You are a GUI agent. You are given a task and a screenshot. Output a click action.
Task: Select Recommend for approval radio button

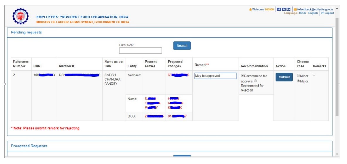[243, 76]
